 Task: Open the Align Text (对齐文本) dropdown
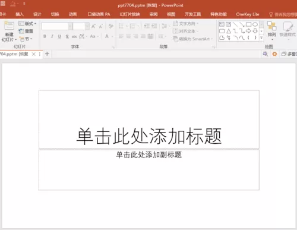[185, 31]
